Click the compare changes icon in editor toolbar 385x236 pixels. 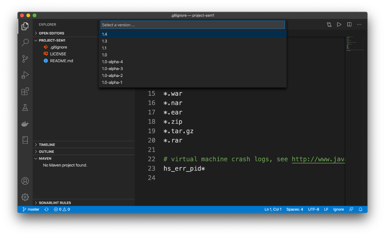(x=329, y=24)
